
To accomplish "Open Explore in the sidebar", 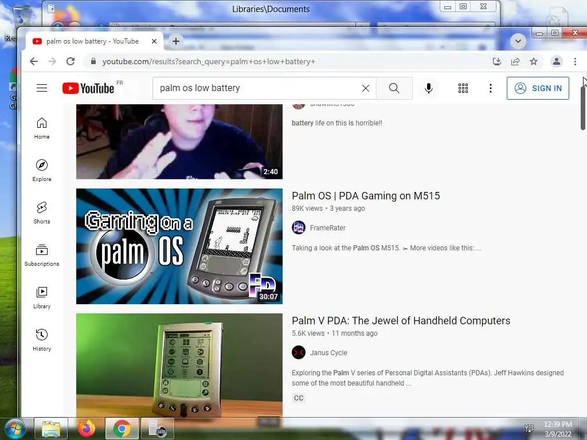I will [x=41, y=171].
